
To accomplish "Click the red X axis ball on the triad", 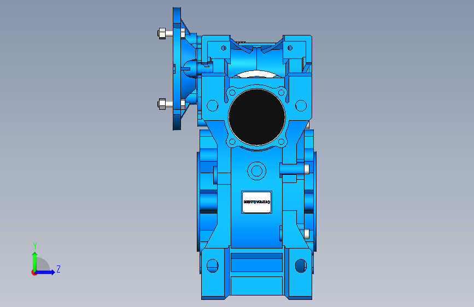I will (34, 273).
